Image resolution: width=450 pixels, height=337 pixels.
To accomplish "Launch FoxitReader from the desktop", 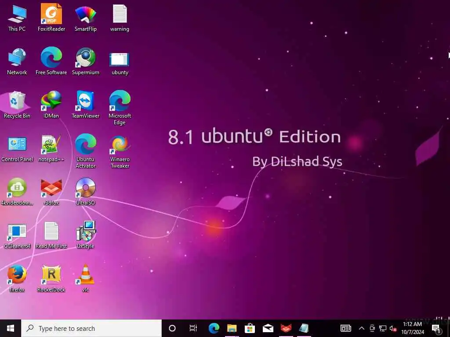I will pos(51,18).
